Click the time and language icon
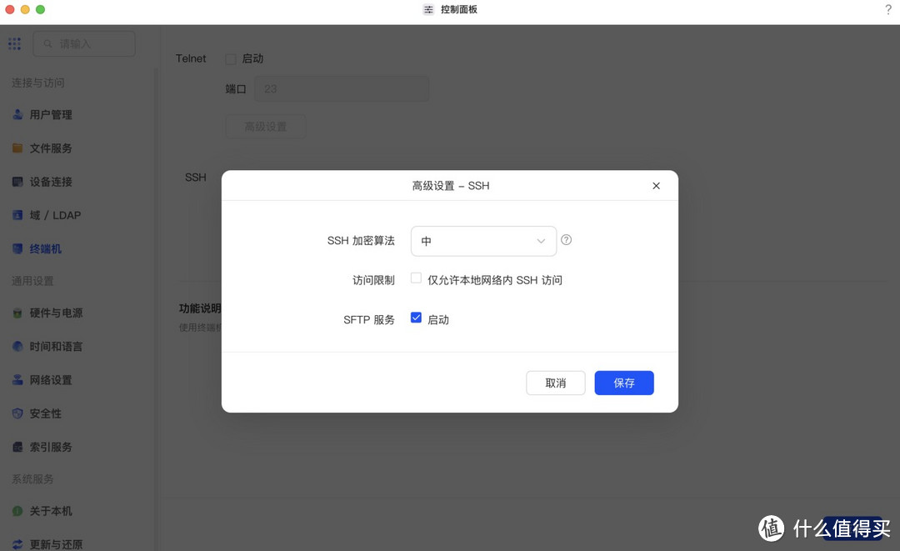900x551 pixels. pos(17,346)
